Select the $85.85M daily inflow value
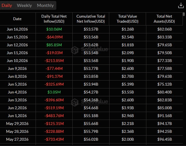The image size is (186, 146). (54, 45)
